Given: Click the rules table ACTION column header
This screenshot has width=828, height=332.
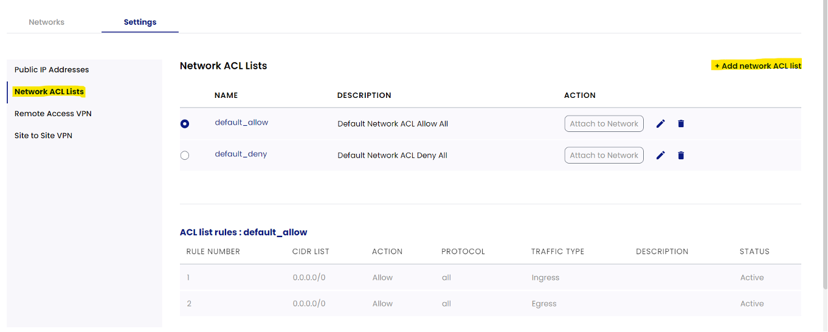Looking at the screenshot, I should [387, 251].
